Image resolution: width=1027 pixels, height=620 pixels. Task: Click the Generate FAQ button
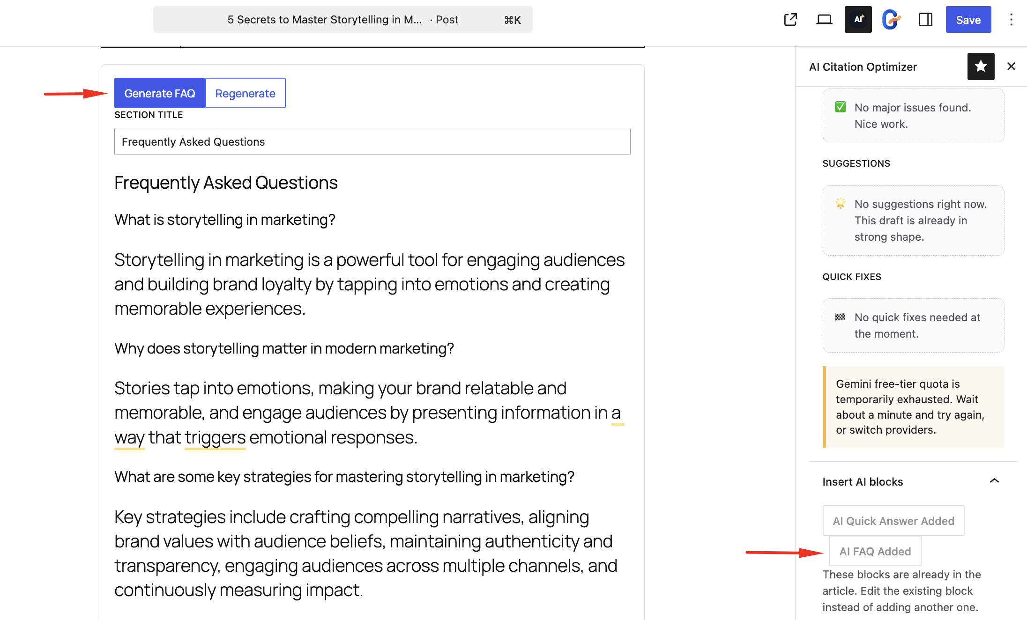click(160, 93)
